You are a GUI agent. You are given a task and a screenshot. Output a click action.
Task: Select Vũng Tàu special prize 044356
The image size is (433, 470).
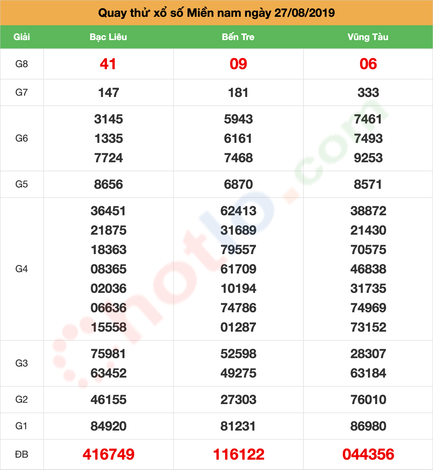click(x=368, y=454)
